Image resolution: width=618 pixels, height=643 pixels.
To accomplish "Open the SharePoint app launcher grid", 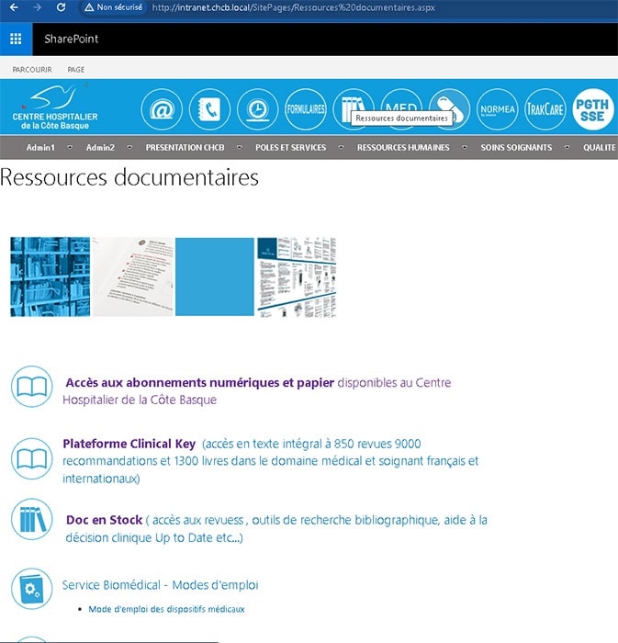I will (16, 39).
